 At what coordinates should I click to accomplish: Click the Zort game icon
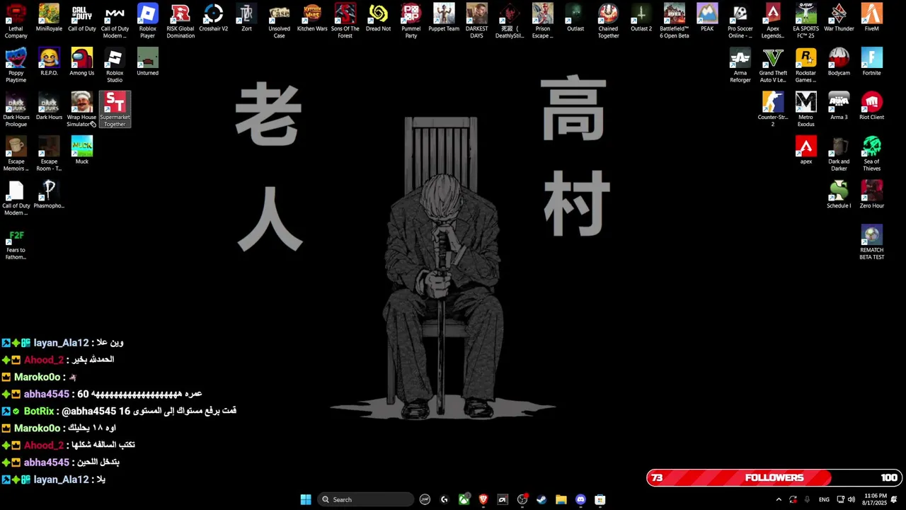[x=246, y=18]
